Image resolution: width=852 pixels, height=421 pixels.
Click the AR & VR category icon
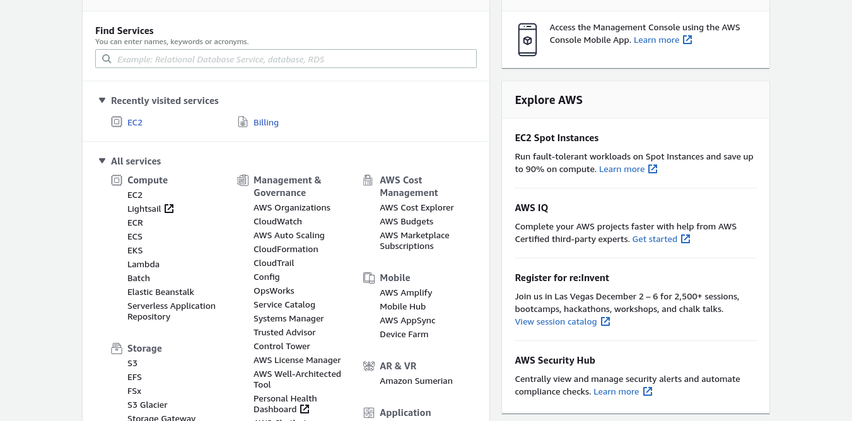coord(369,366)
